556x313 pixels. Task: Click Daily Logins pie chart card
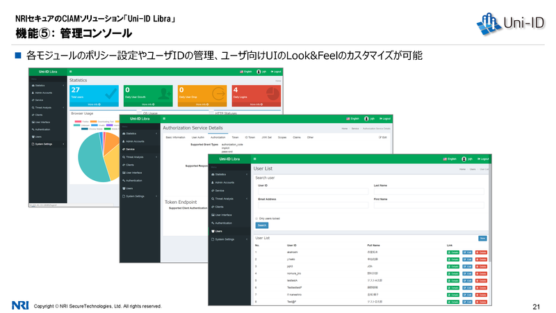pyautogui.click(x=256, y=95)
